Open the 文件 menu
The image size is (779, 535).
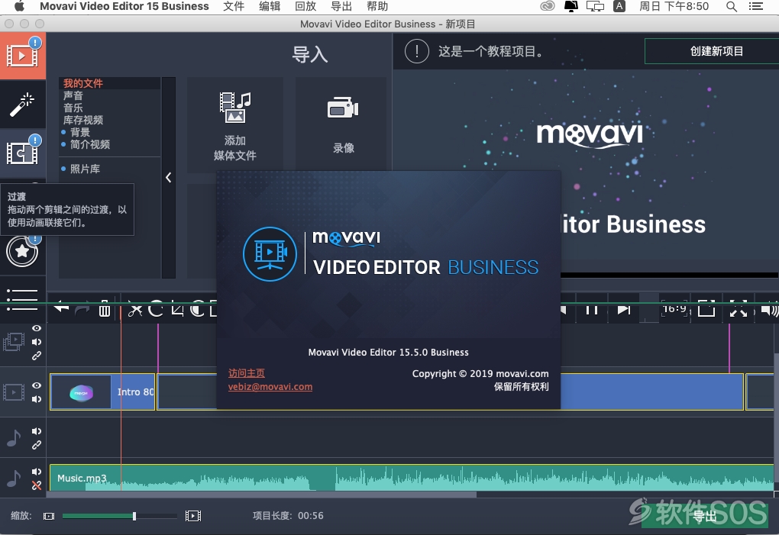tap(234, 6)
